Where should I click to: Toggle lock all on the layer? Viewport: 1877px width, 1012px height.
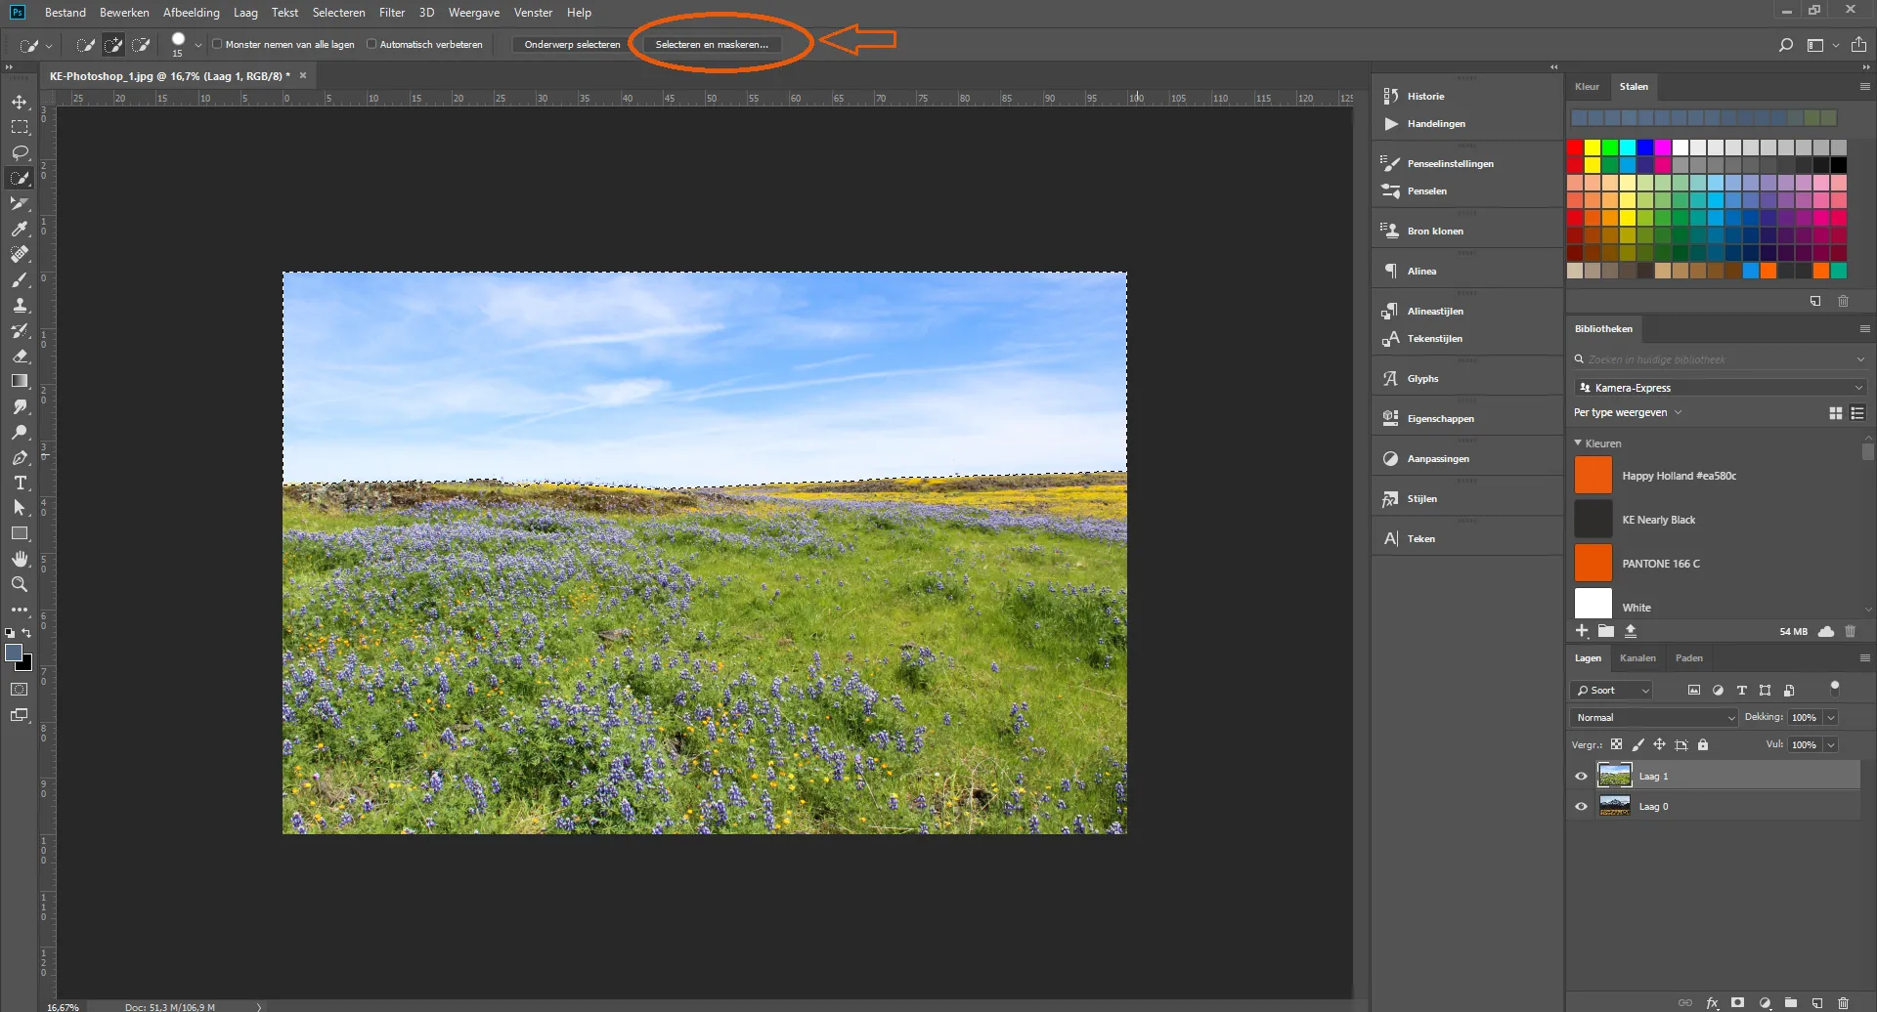coord(1703,745)
